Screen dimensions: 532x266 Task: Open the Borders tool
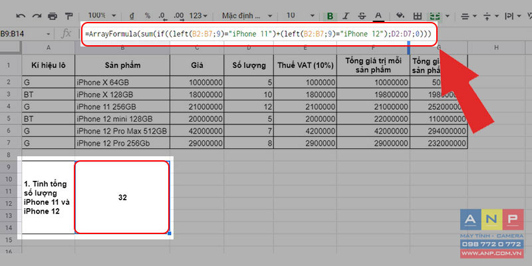(417, 16)
